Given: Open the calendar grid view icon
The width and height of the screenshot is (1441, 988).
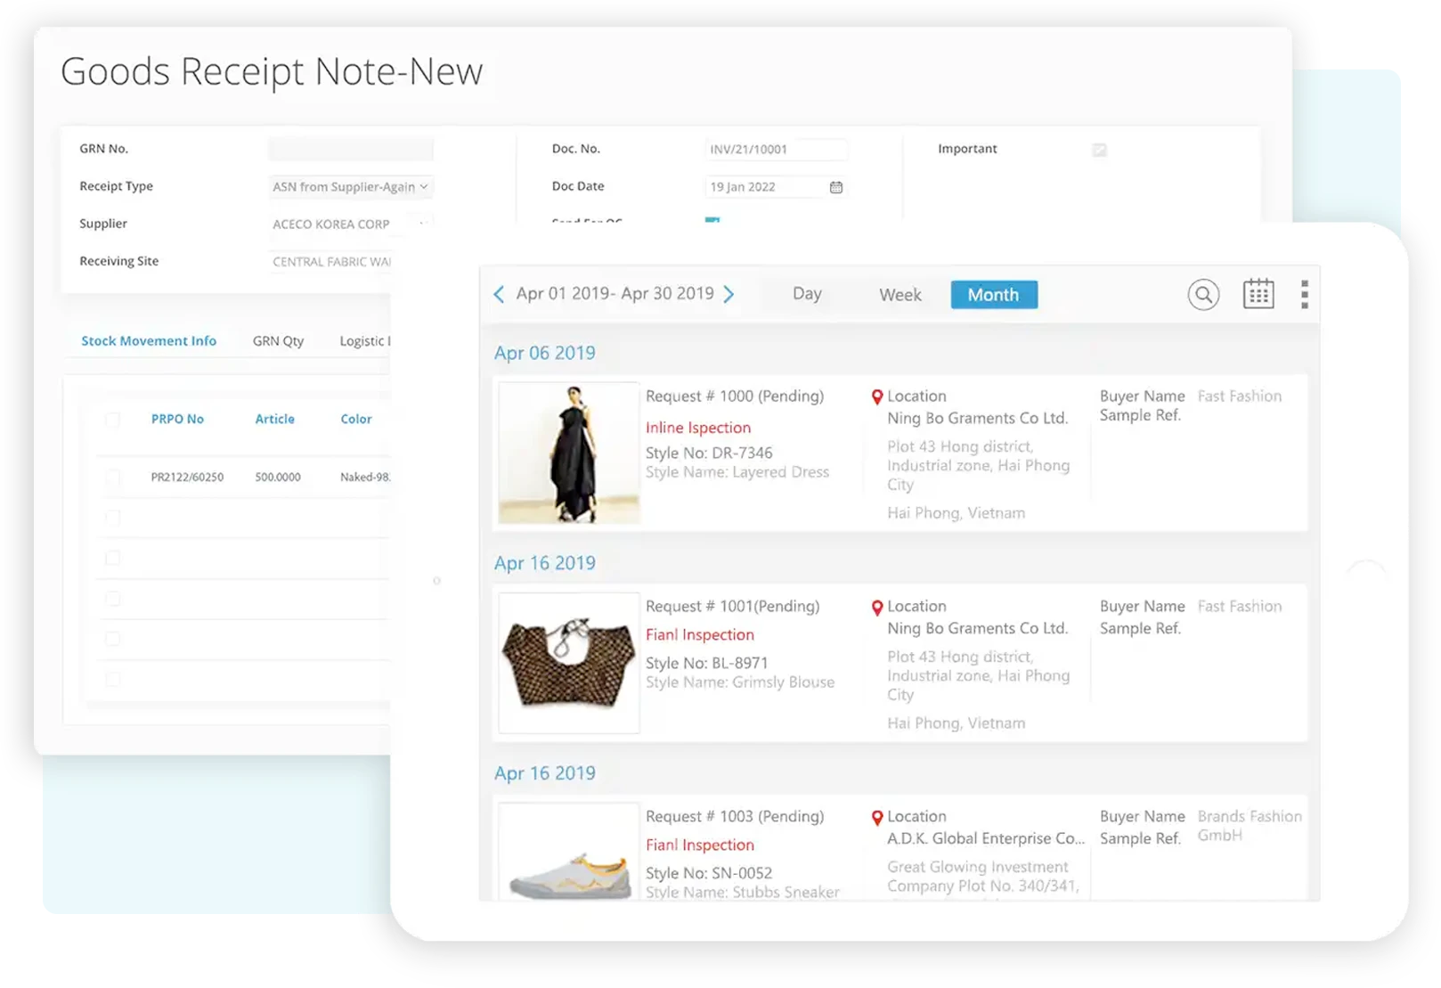Looking at the screenshot, I should click(x=1258, y=294).
